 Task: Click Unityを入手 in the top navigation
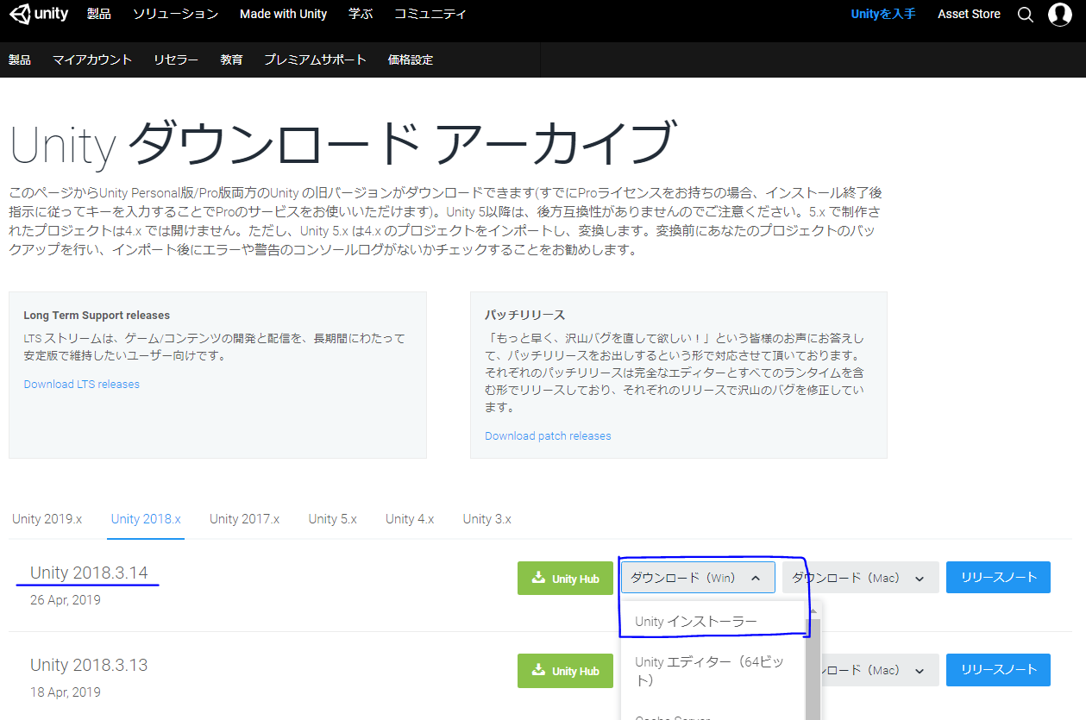click(882, 15)
